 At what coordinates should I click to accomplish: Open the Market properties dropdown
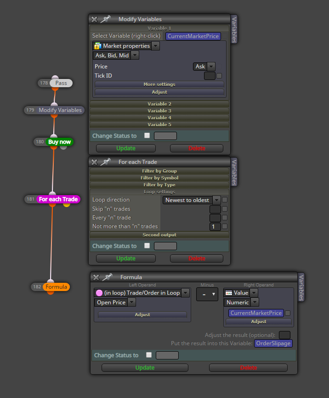click(155, 46)
